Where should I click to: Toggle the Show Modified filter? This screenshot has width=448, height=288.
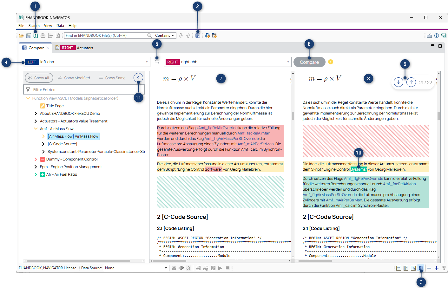coord(74,78)
